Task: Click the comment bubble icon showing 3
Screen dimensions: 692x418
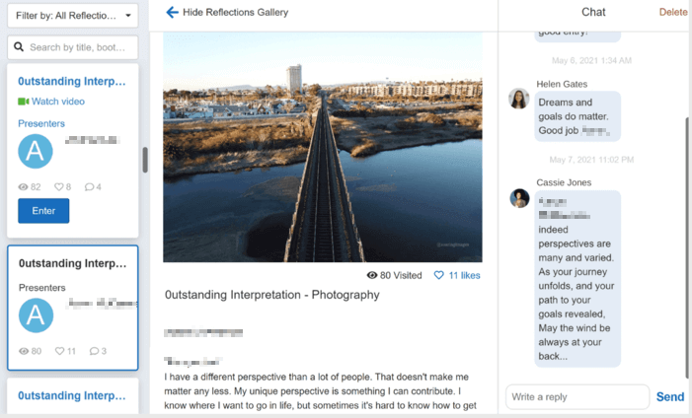Action: (x=94, y=351)
